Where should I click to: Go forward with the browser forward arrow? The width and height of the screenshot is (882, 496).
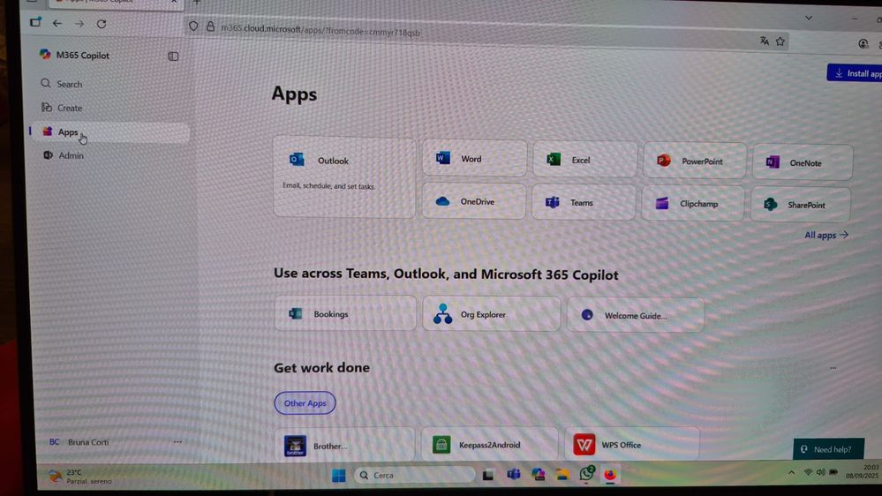pyautogui.click(x=79, y=24)
